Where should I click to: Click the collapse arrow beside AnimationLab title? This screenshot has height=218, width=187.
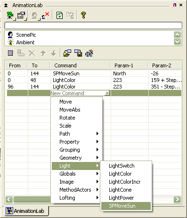6,5
